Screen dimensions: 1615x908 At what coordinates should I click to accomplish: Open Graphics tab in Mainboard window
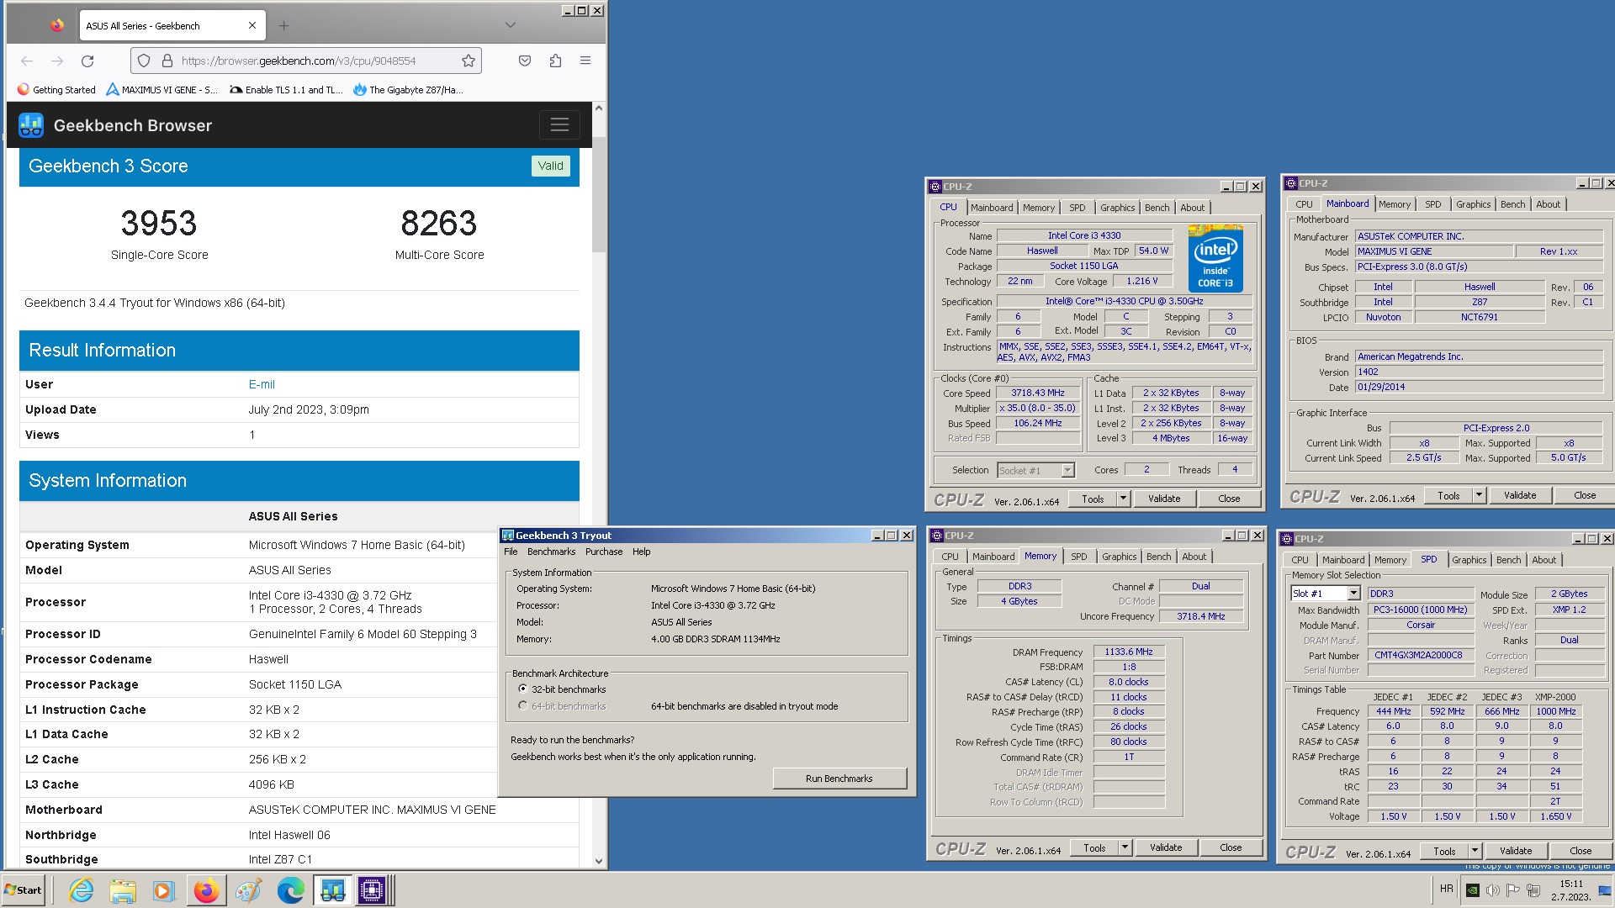(x=1474, y=204)
